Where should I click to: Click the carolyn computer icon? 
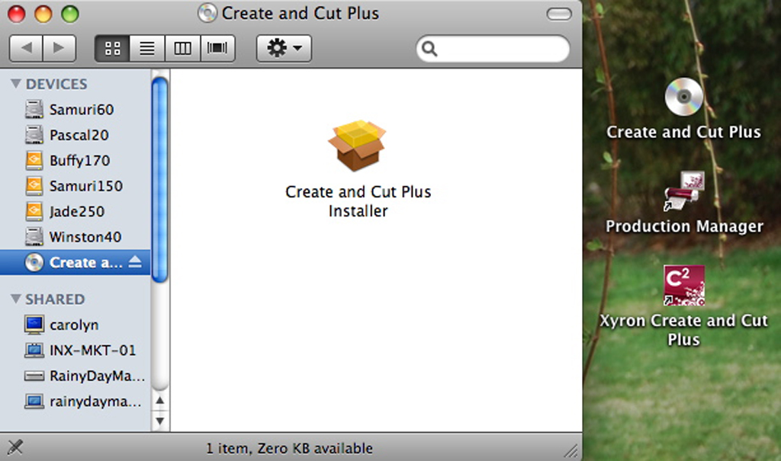pos(34,325)
